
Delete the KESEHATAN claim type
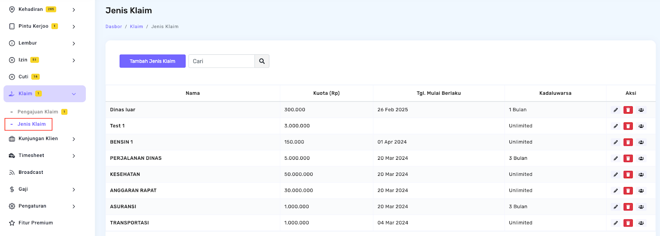point(628,175)
